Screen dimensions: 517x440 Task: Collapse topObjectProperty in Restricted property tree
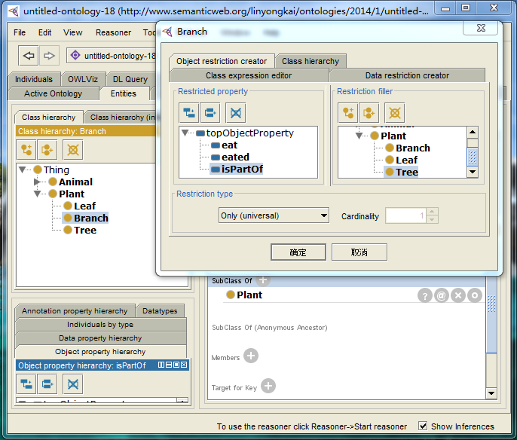point(185,133)
